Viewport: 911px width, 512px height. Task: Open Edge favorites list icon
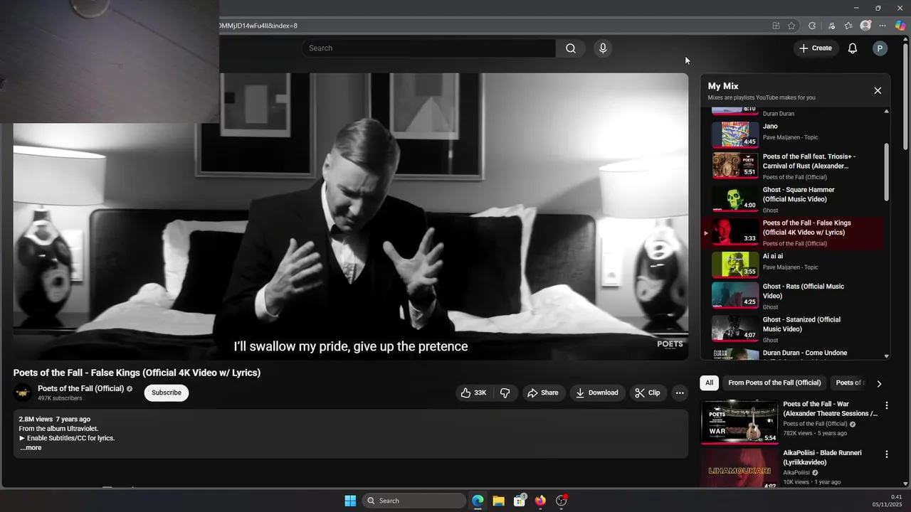click(848, 26)
